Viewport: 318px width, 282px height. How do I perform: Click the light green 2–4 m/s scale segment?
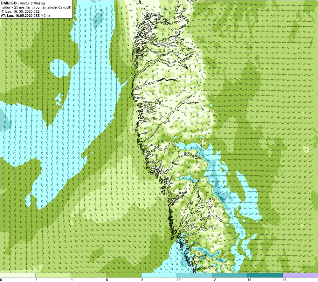(53, 275)
